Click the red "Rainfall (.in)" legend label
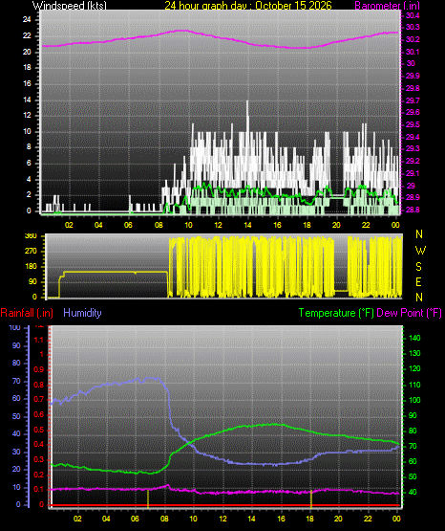The width and height of the screenshot is (445, 531). [27, 313]
